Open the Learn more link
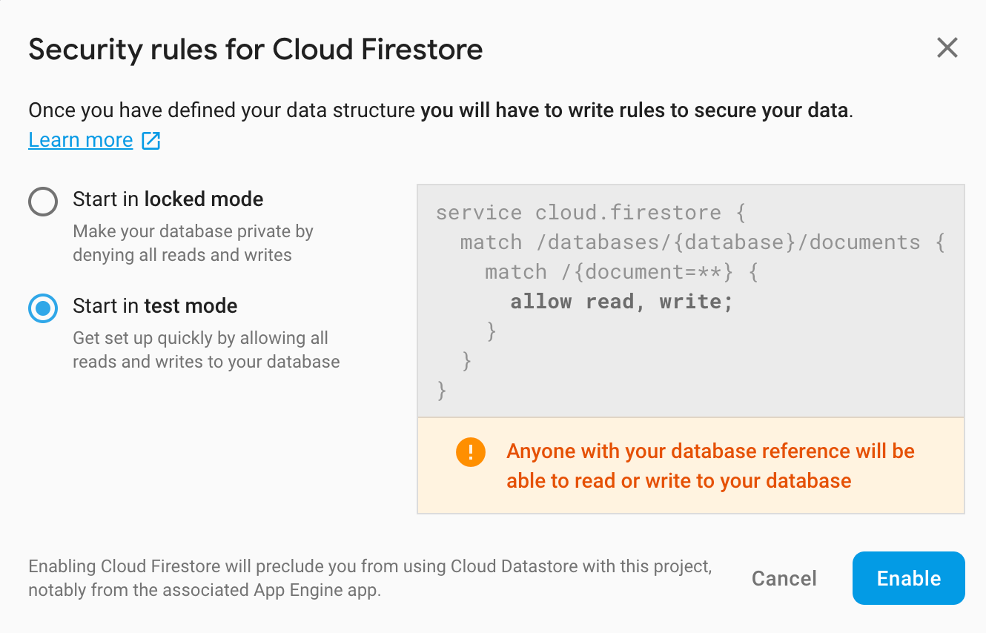Image resolution: width=986 pixels, height=633 pixels. click(81, 140)
